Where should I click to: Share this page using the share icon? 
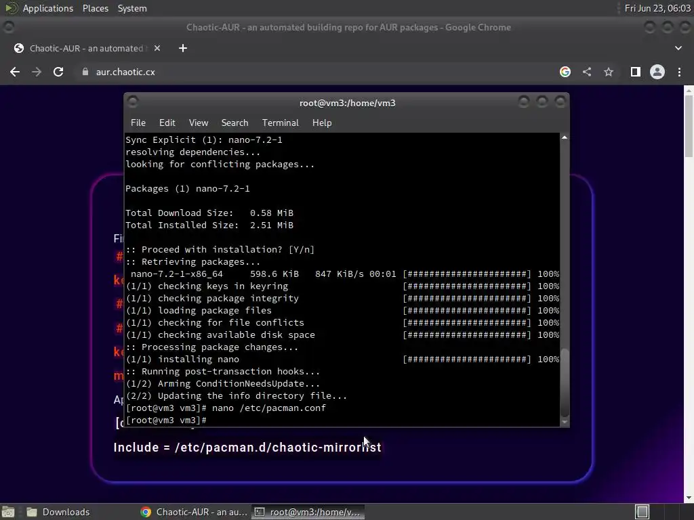(587, 72)
